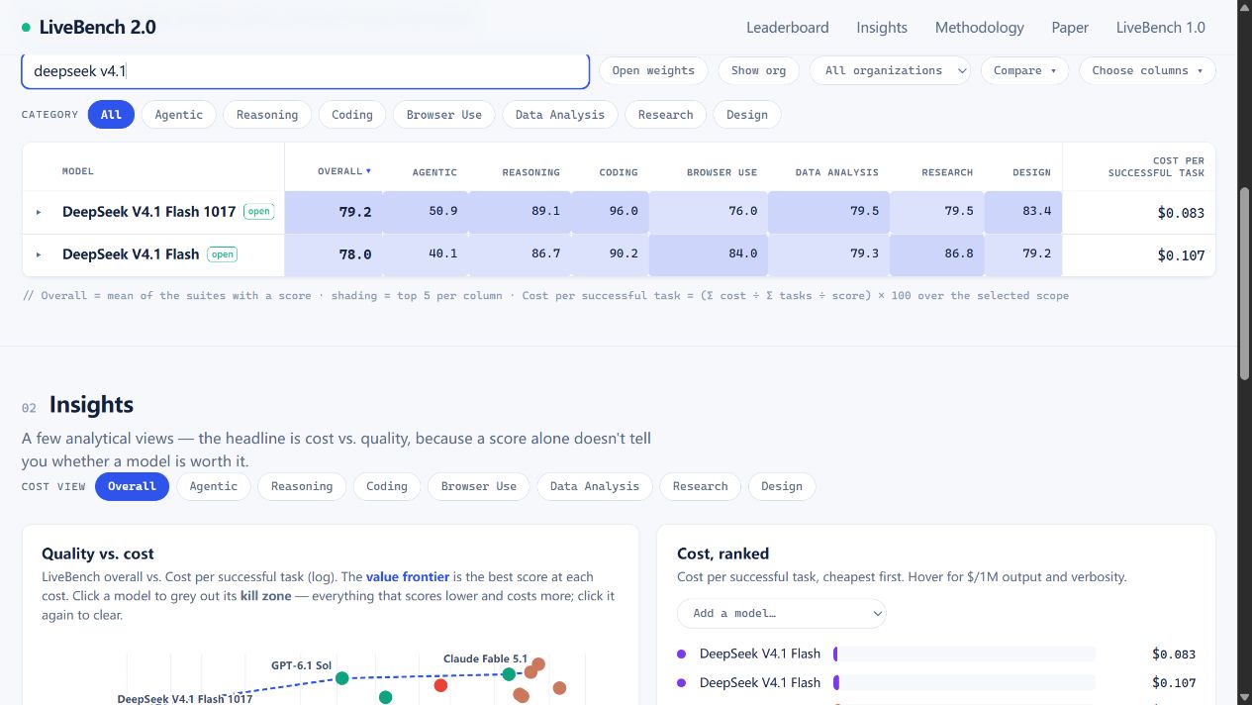Open the Paper nav link
This screenshot has height=705, width=1252.
click(1070, 28)
